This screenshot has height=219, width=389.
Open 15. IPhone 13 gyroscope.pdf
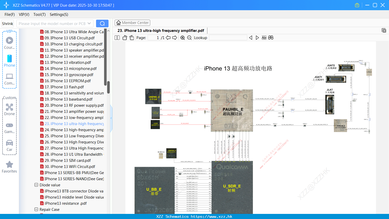67,75
